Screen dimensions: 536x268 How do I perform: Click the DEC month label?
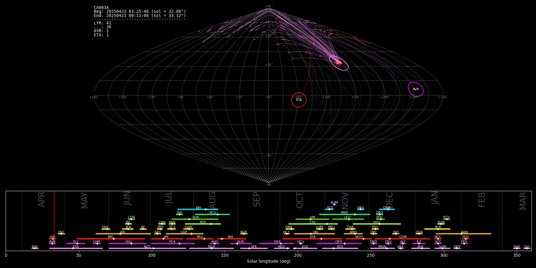(389, 200)
